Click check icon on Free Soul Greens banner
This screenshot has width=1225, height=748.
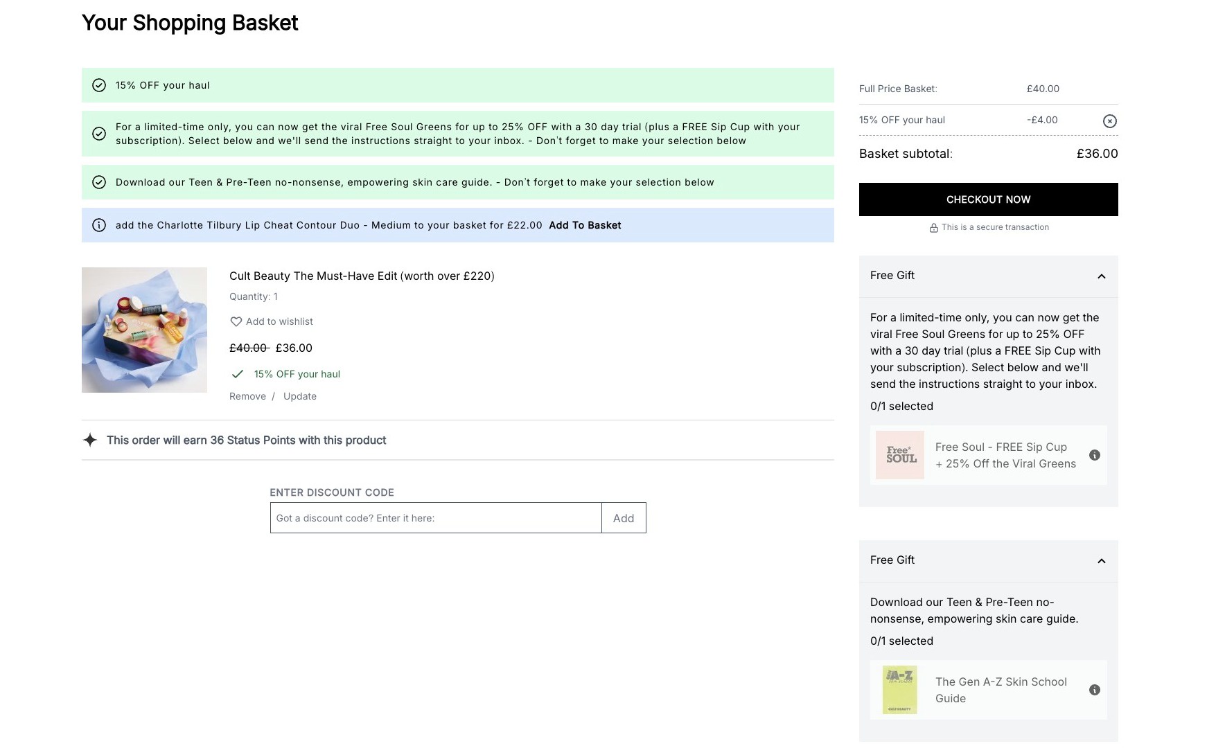pos(99,134)
